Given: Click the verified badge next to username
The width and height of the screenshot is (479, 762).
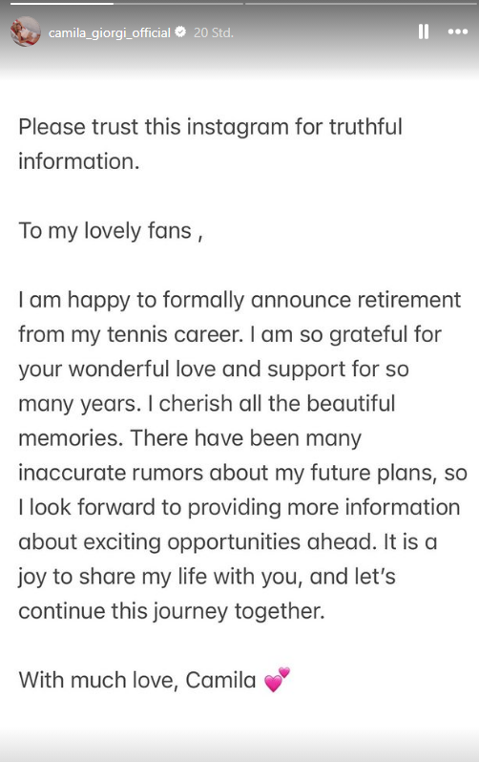Looking at the screenshot, I should pos(180,32).
